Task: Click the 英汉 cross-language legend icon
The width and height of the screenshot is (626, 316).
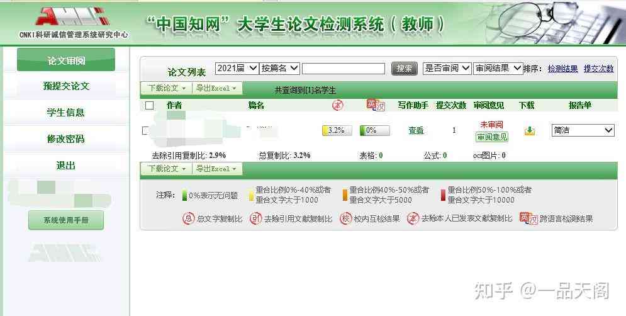Action: 528,218
